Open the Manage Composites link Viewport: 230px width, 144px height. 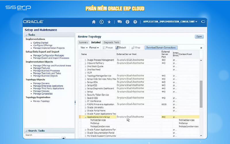coord(43,93)
